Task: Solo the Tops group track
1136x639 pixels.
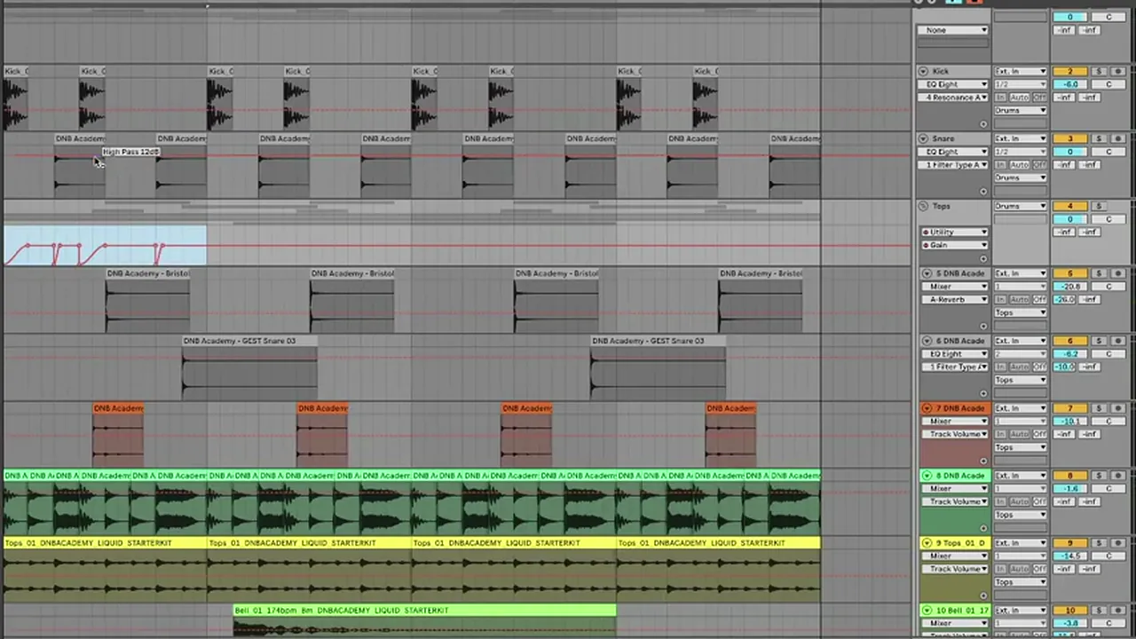Action: (1099, 206)
